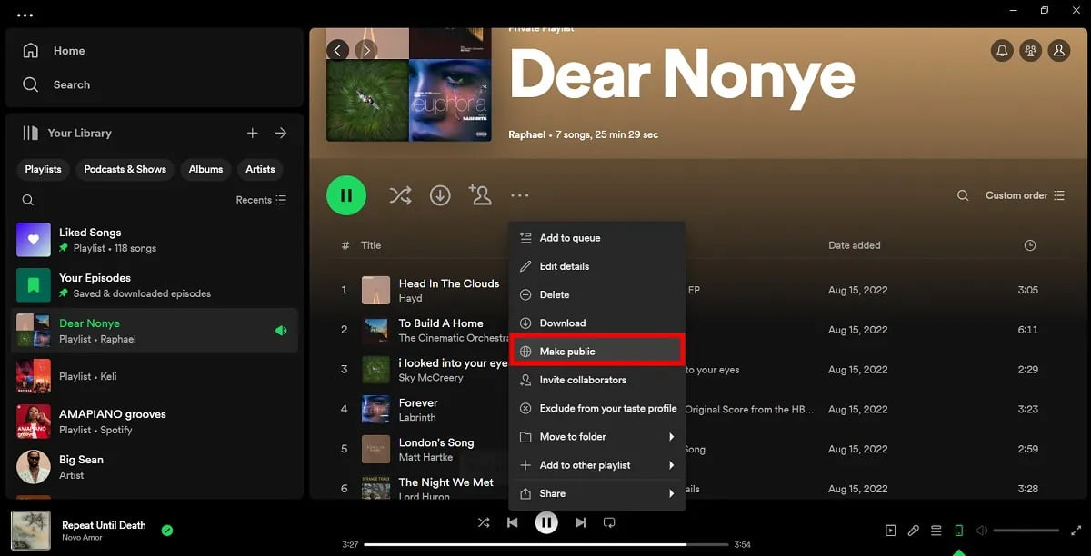Toggle shuffle for Dear Nonye playlist
This screenshot has width=1091, height=556.
[x=400, y=195]
